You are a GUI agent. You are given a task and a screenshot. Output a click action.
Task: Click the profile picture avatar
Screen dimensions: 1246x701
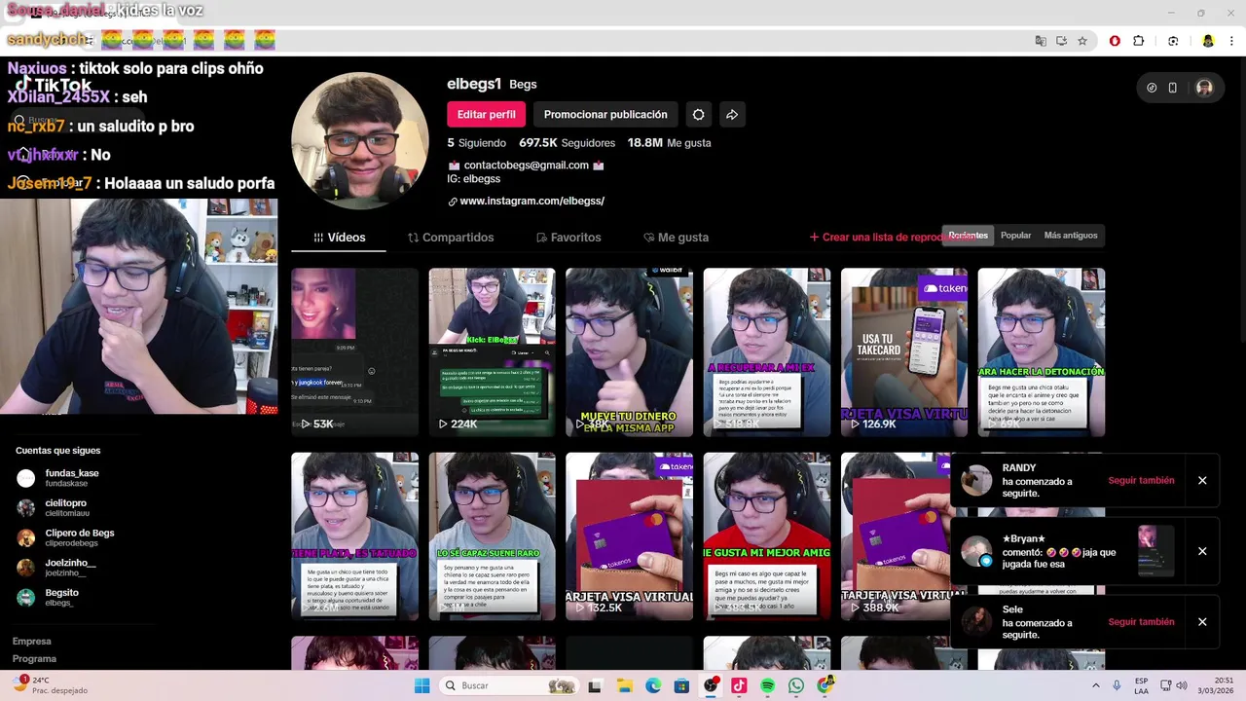tap(360, 141)
